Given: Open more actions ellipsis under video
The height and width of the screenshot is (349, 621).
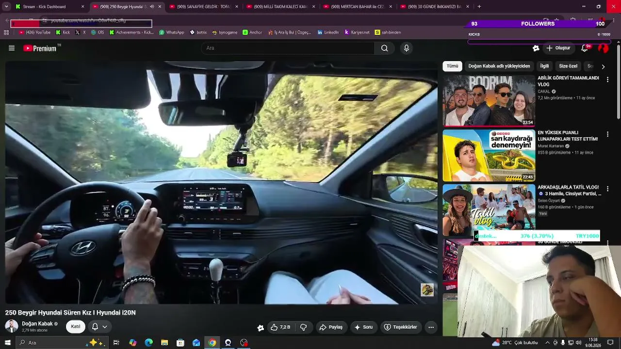Looking at the screenshot, I should coord(431,327).
